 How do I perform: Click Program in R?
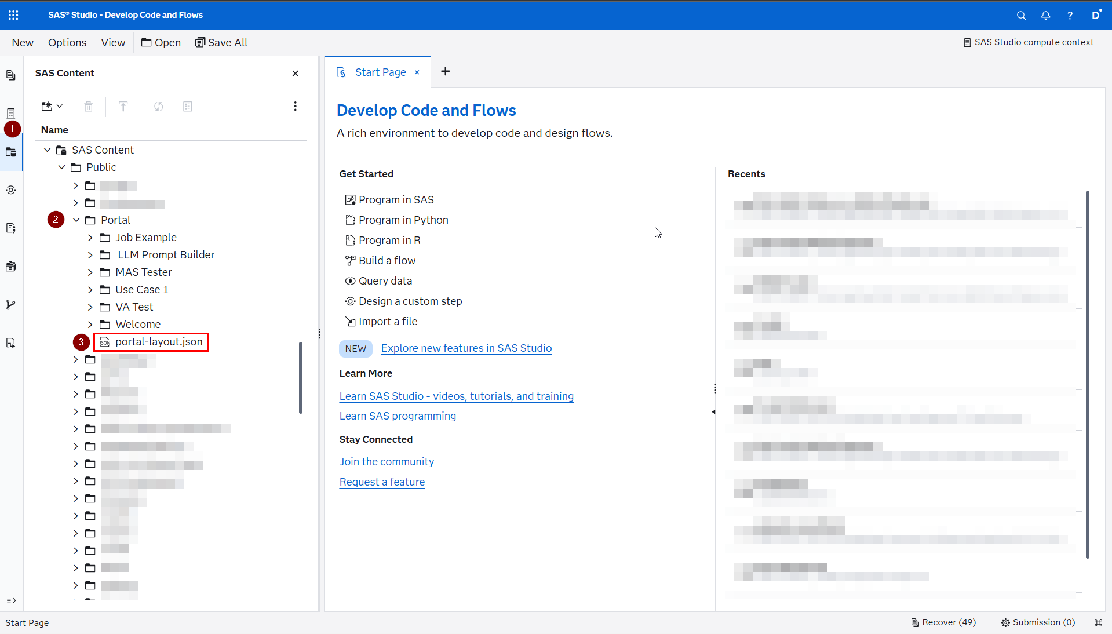click(x=383, y=241)
